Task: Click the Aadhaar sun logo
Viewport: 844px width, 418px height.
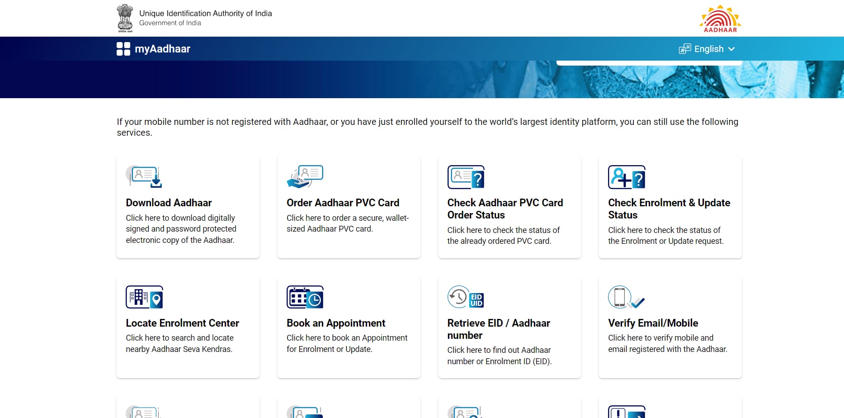Action: [720, 19]
